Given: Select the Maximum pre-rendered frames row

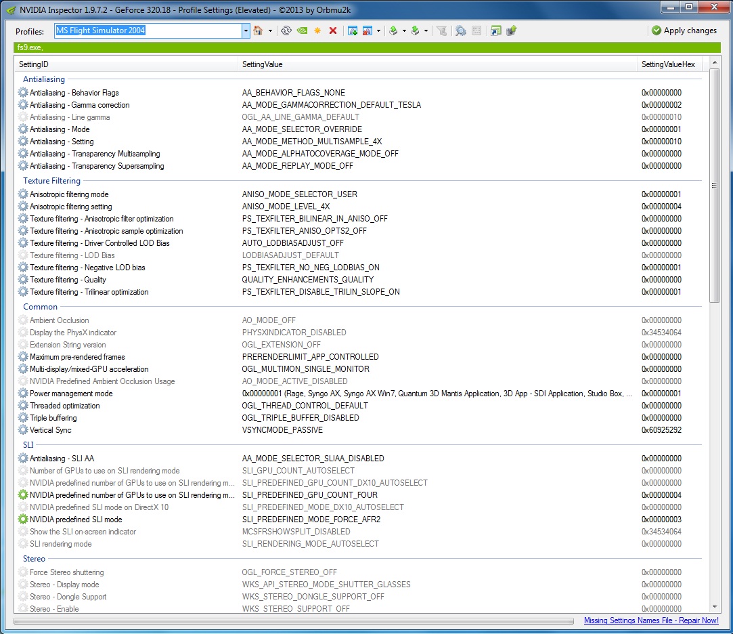Looking at the screenshot, I should 359,356.
